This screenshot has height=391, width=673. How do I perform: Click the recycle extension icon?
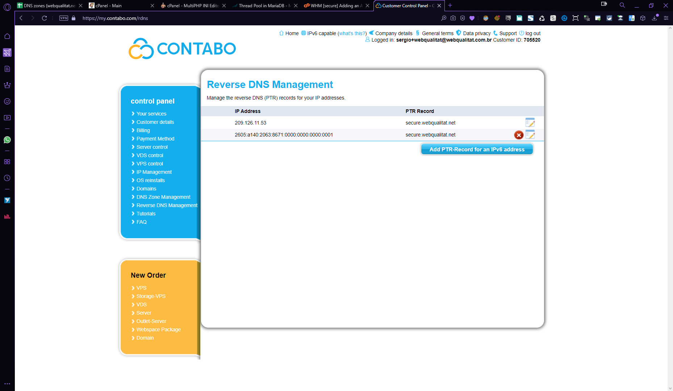point(542,18)
